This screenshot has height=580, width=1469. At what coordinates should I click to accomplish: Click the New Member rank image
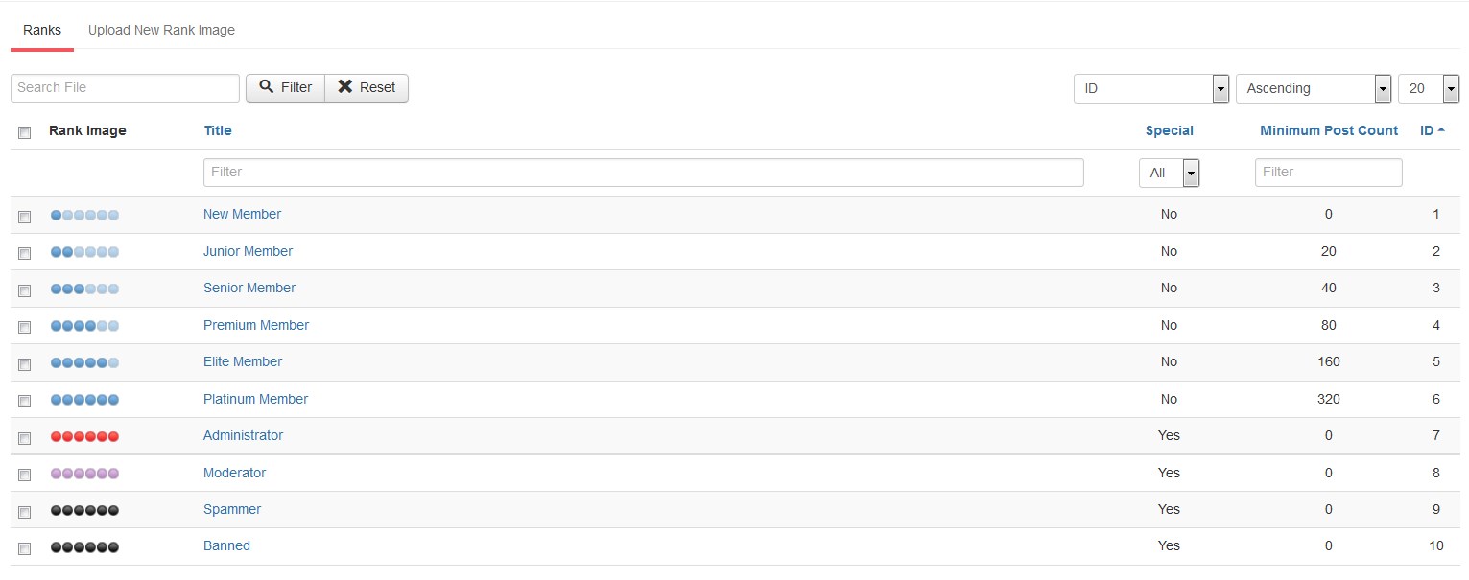84,215
